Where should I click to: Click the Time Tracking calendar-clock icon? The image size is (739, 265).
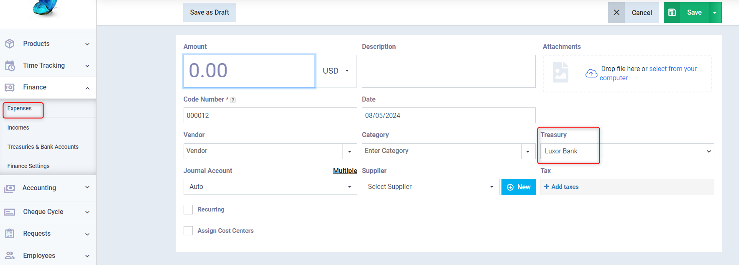(x=10, y=66)
